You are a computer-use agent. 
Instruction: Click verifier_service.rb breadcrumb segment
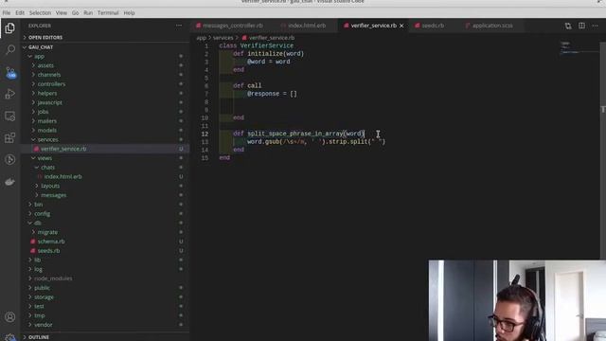(272, 38)
